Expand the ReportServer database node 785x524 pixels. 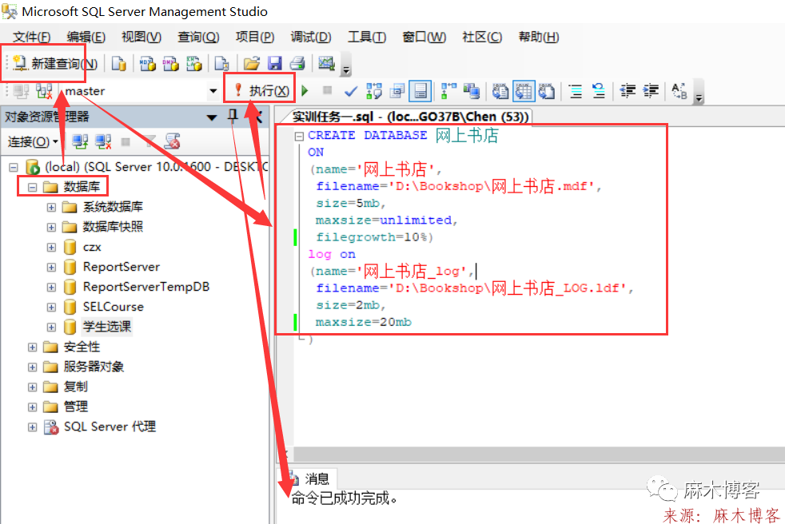pos(51,268)
